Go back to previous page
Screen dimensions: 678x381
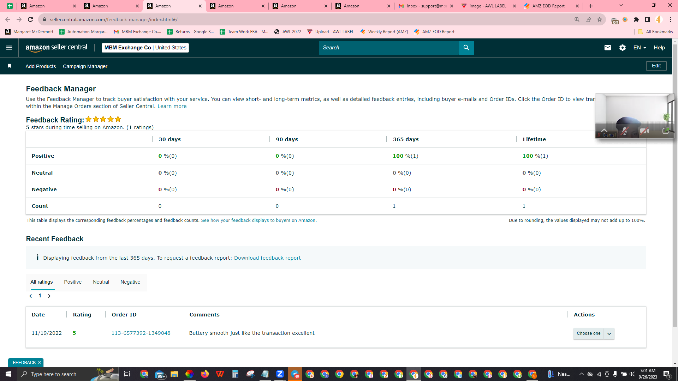click(x=8, y=19)
